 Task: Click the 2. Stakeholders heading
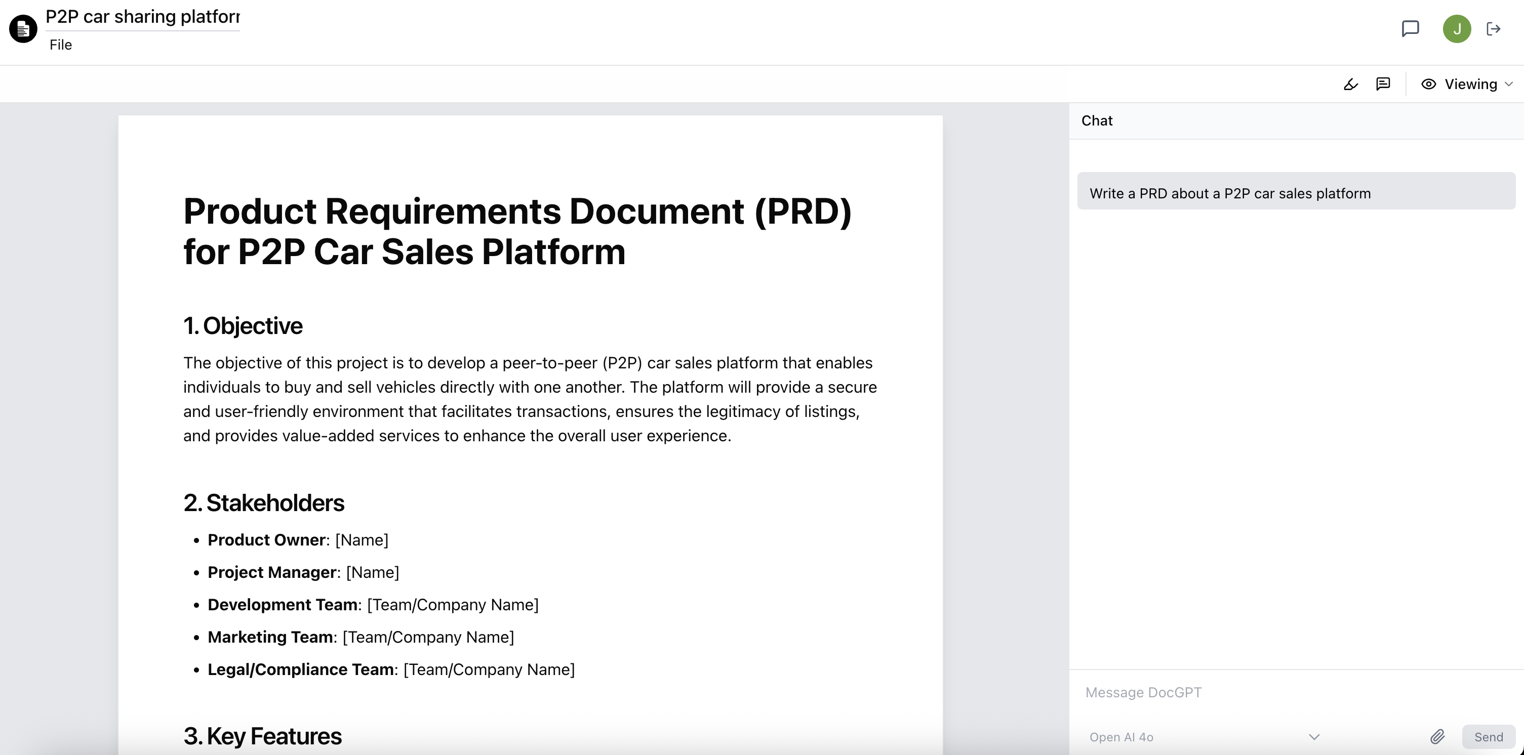point(264,502)
